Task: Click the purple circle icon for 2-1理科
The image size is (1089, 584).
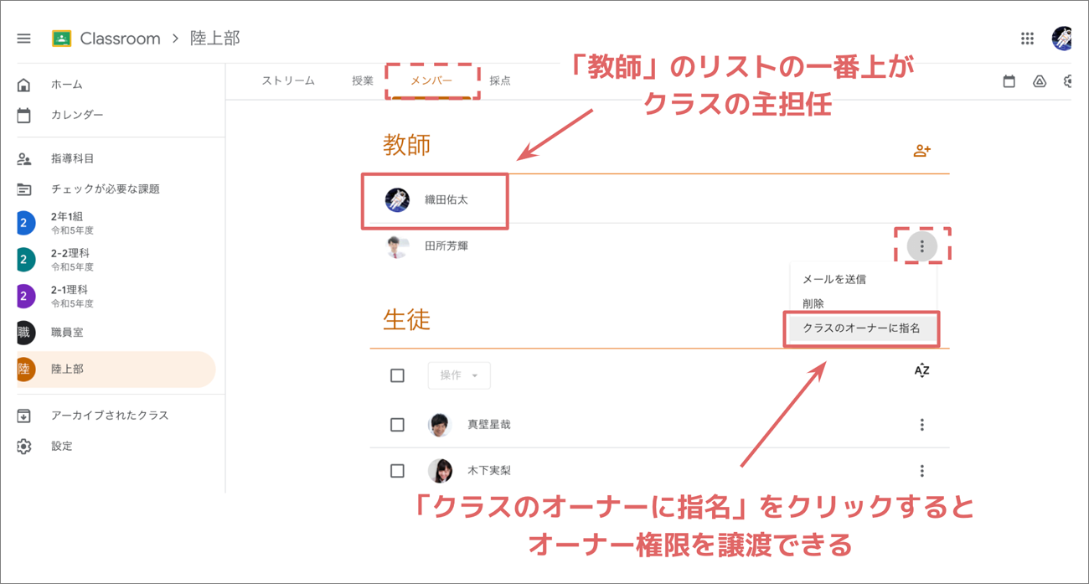Action: (24, 296)
